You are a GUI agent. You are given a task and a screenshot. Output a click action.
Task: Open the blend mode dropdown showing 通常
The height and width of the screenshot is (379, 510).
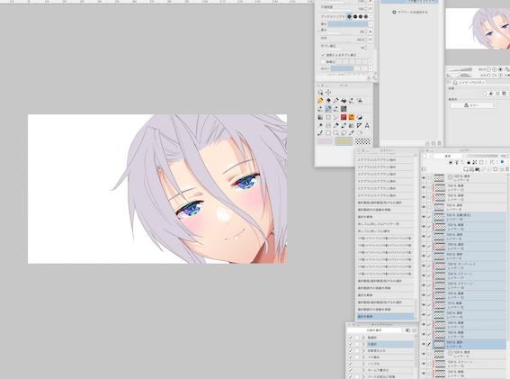click(450, 157)
